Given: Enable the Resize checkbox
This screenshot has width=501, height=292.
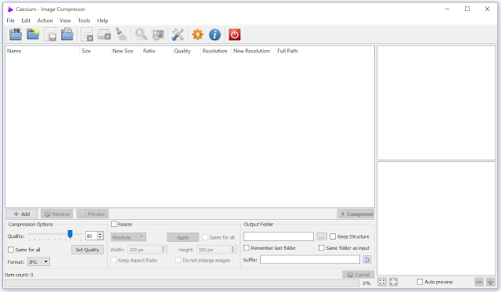Looking at the screenshot, I should point(114,224).
